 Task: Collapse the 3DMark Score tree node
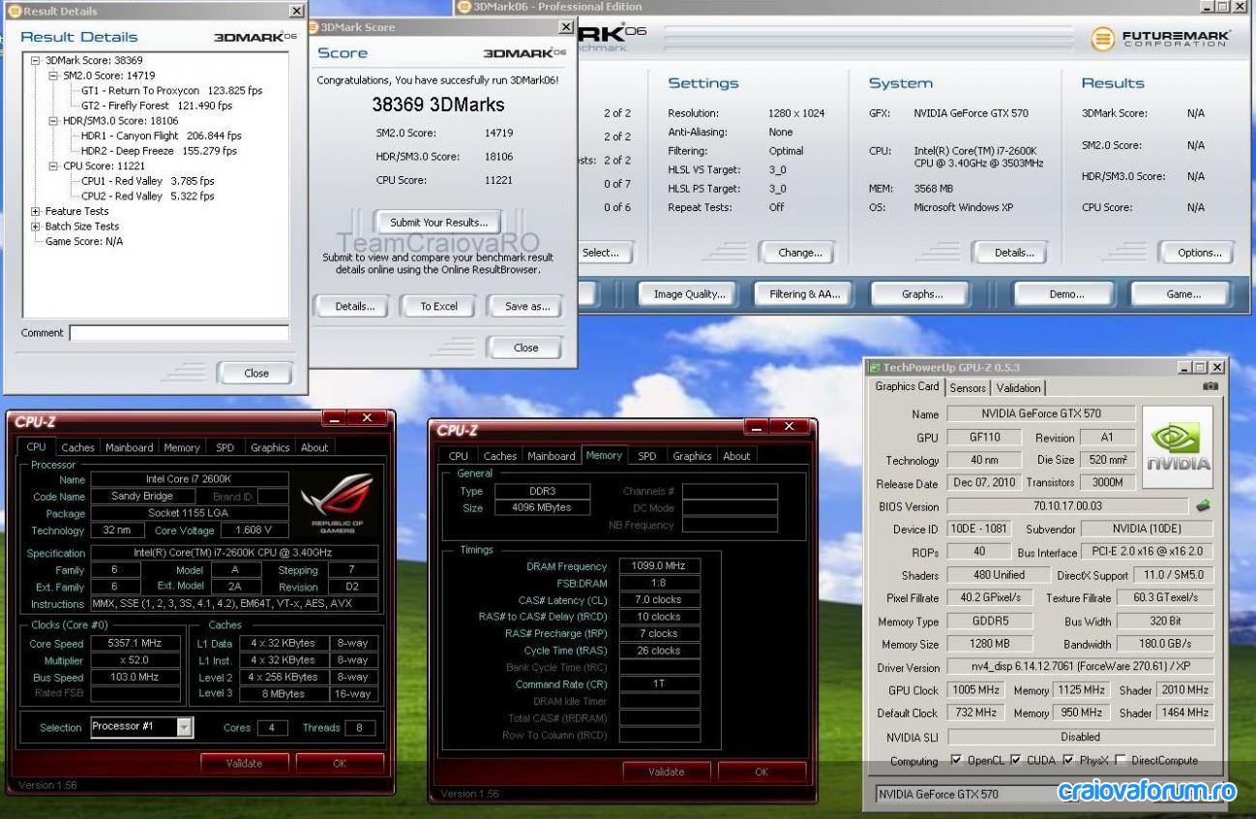click(36, 60)
